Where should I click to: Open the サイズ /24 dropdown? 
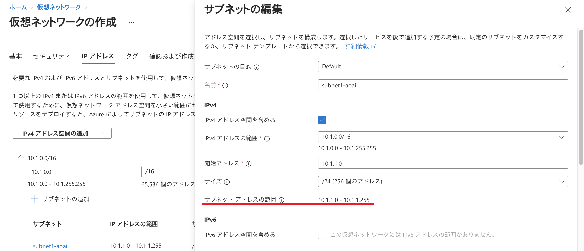point(443,182)
